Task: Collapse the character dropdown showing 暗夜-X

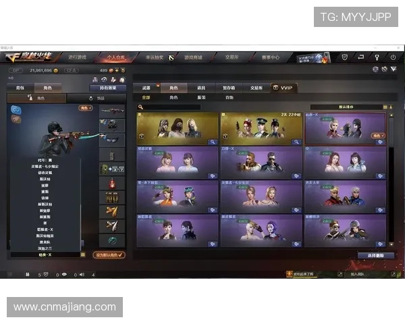Action: pyautogui.click(x=83, y=254)
